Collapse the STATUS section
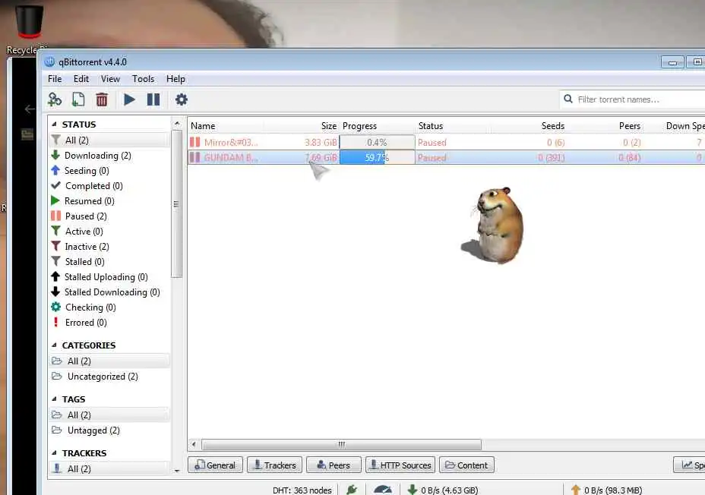This screenshot has width=705, height=495. (x=54, y=125)
